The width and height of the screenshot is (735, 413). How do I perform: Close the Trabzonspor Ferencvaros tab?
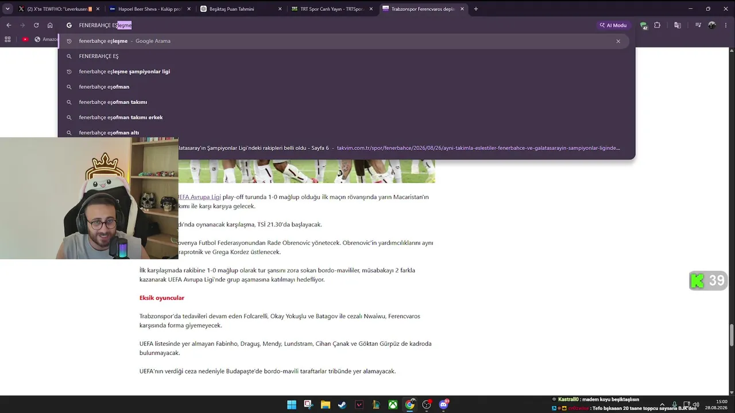click(462, 9)
